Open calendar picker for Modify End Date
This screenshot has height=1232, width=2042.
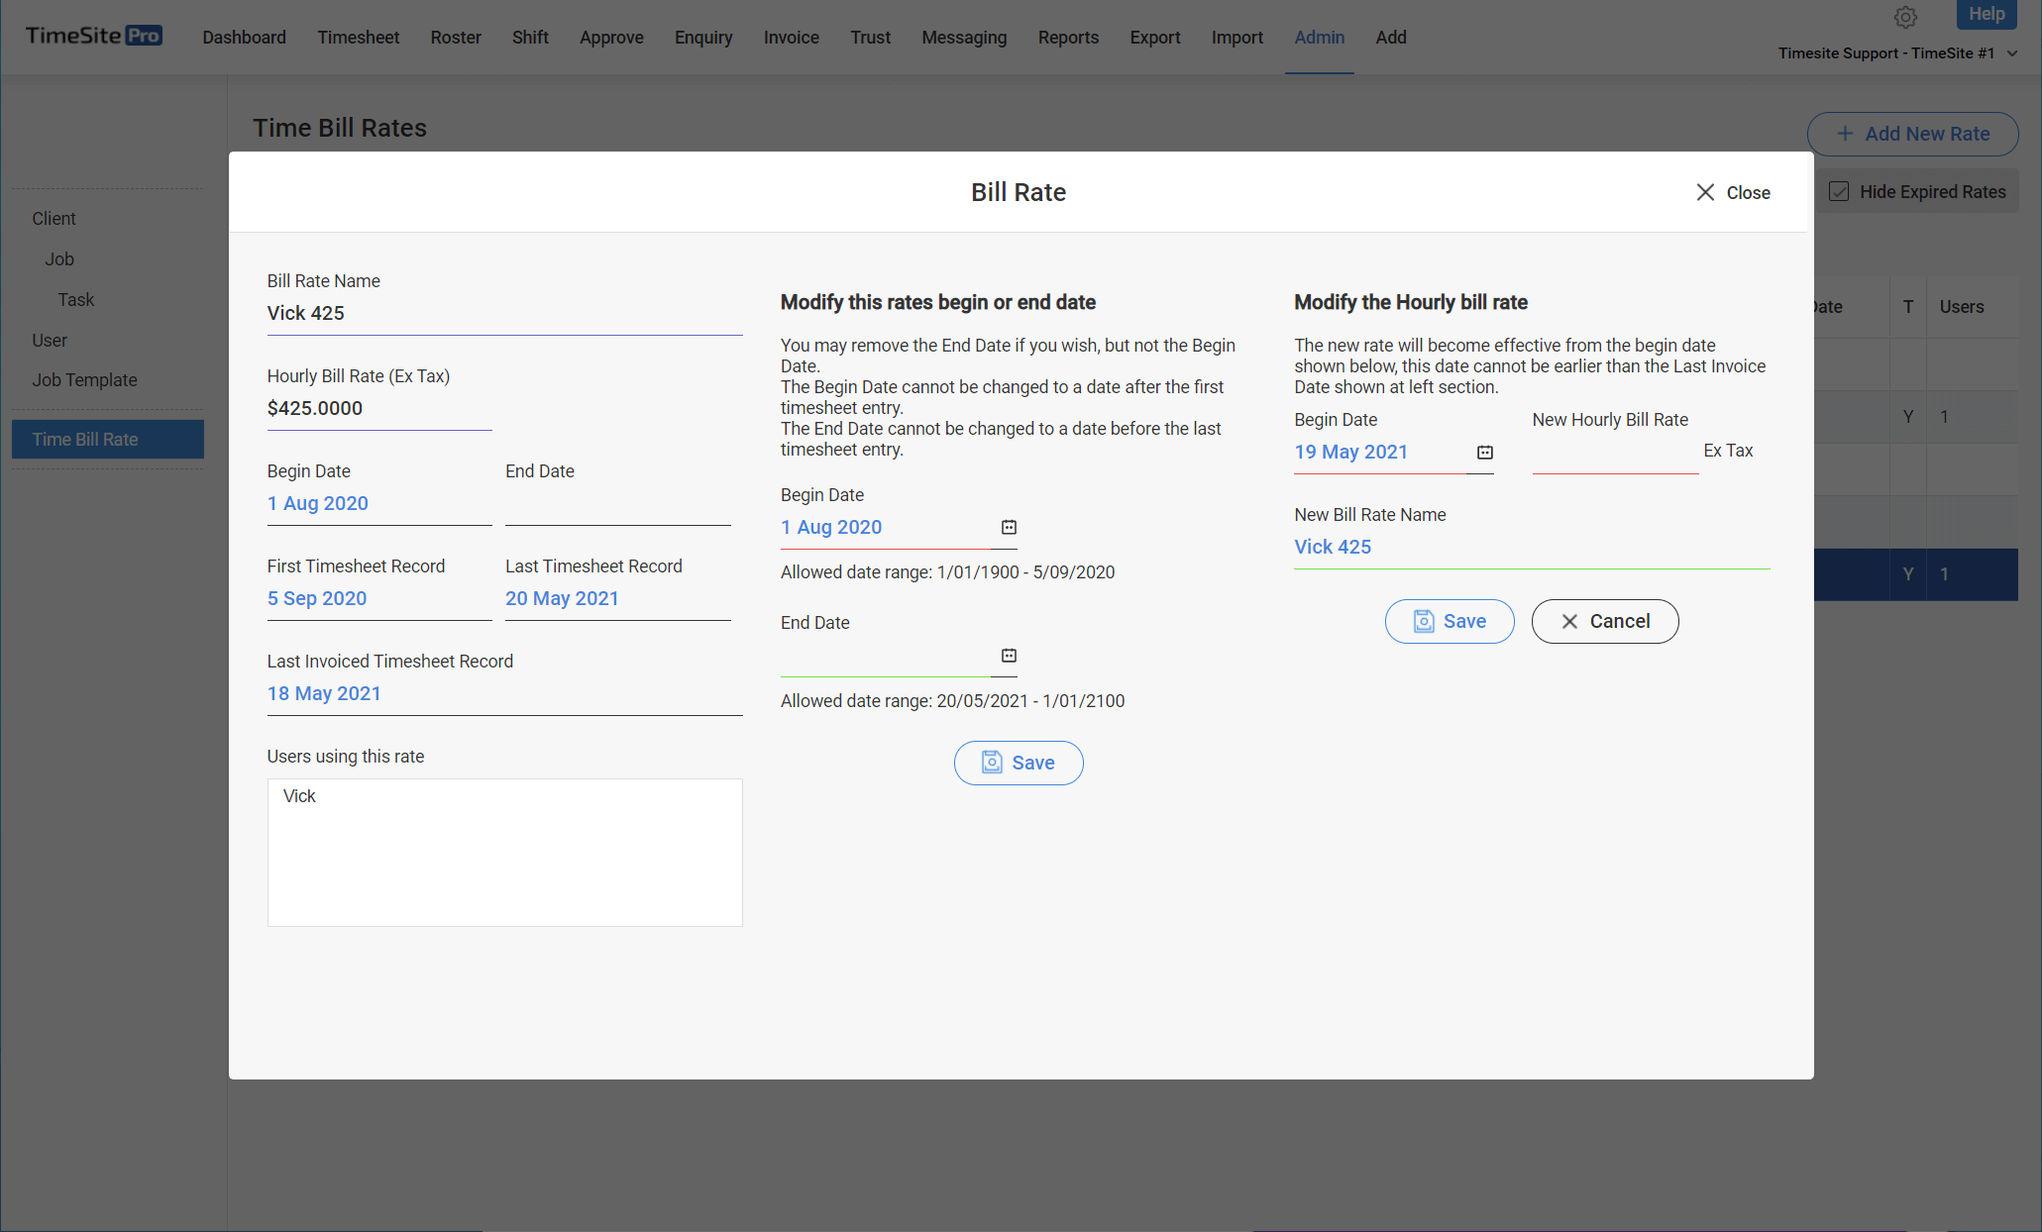1009,656
